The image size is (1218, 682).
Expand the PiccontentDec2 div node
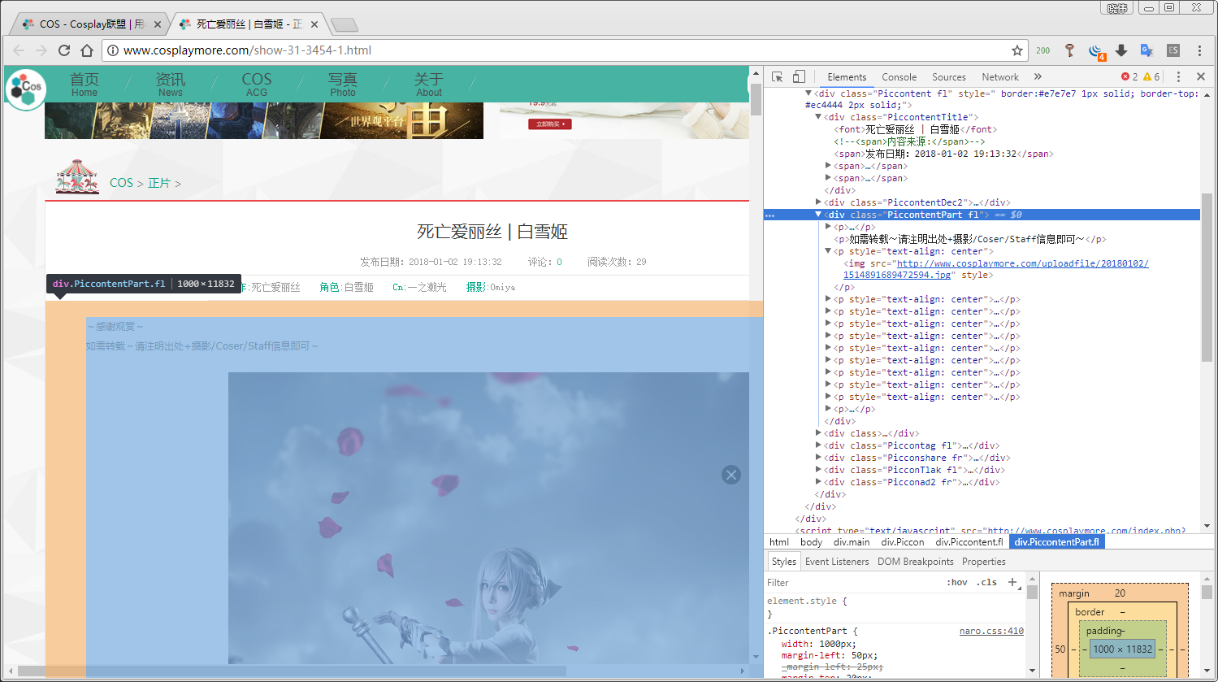(818, 202)
